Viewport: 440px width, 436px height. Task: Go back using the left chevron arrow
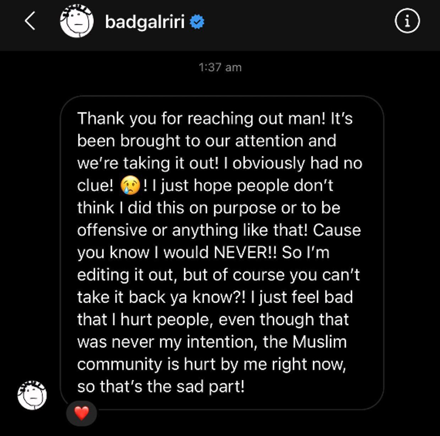coord(30,21)
